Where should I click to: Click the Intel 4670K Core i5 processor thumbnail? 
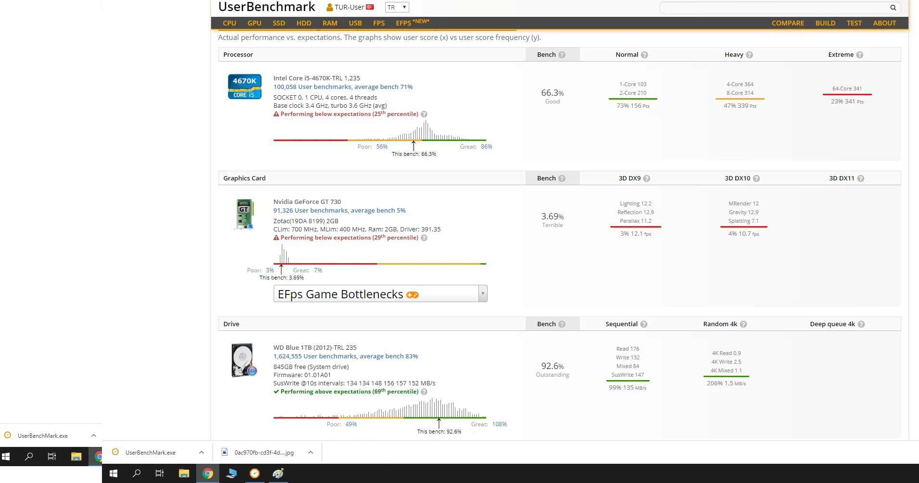click(245, 87)
